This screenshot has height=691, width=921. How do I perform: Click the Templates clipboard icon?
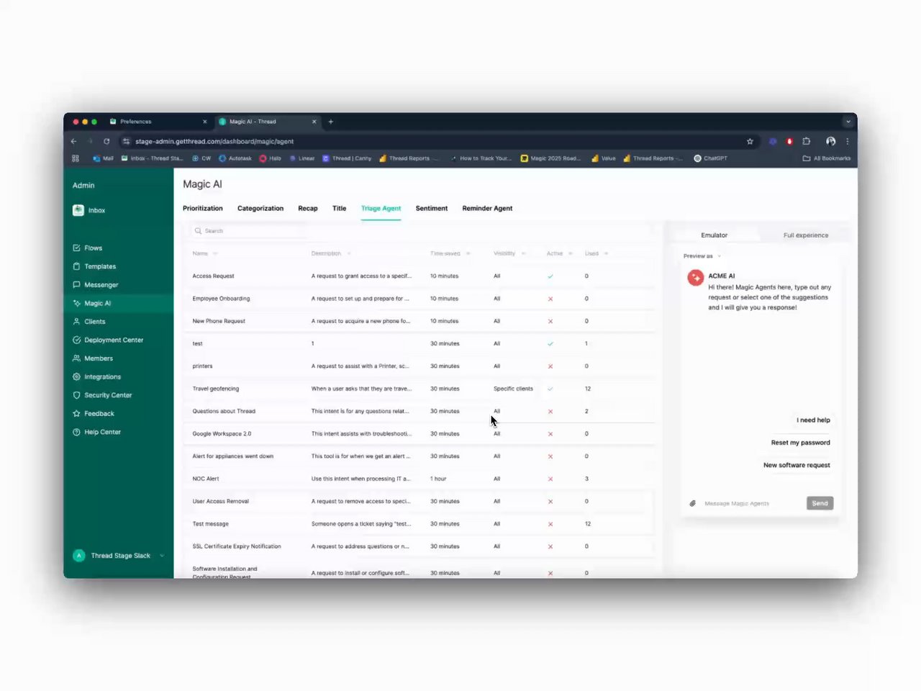coord(76,266)
